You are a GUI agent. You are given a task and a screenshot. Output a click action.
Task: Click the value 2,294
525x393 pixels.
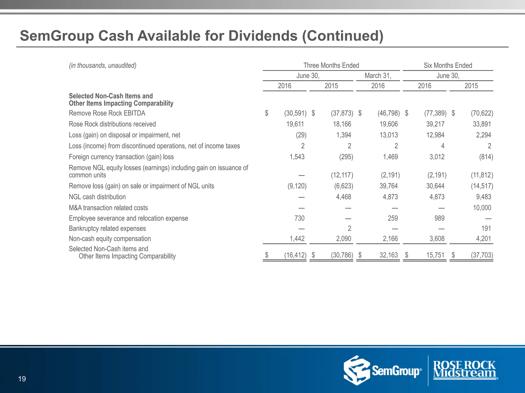click(x=483, y=135)
